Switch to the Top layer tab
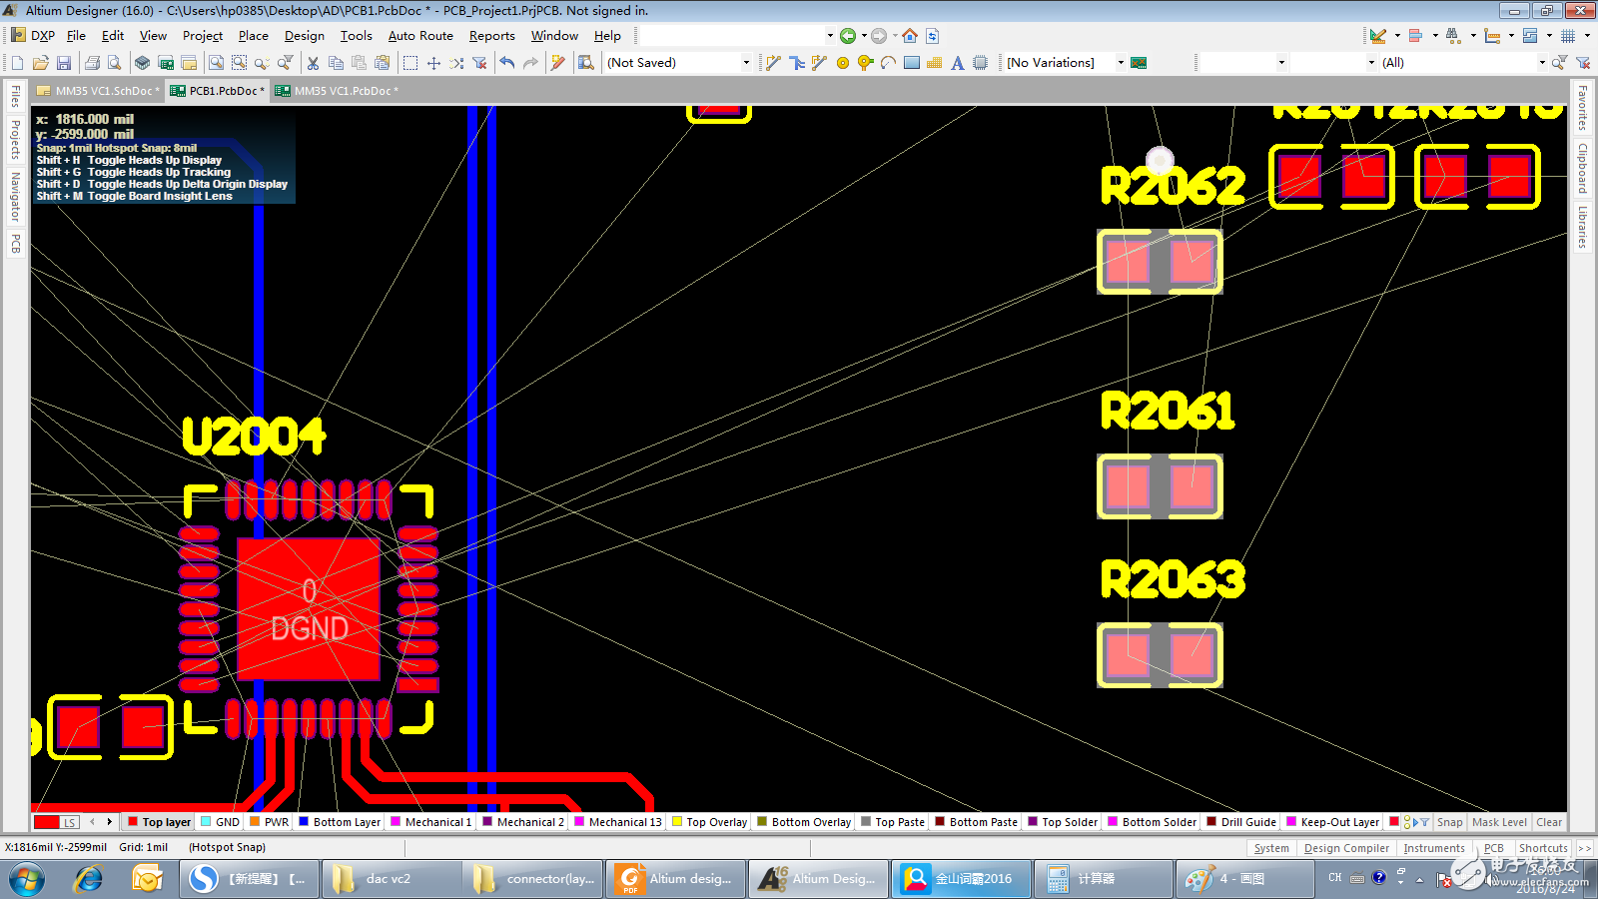 click(159, 822)
